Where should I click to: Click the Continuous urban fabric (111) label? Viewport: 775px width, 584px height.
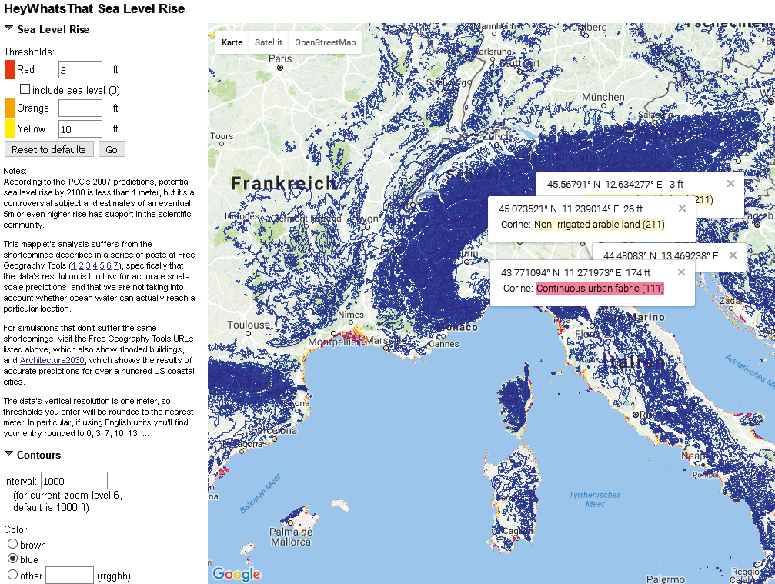[x=600, y=288]
